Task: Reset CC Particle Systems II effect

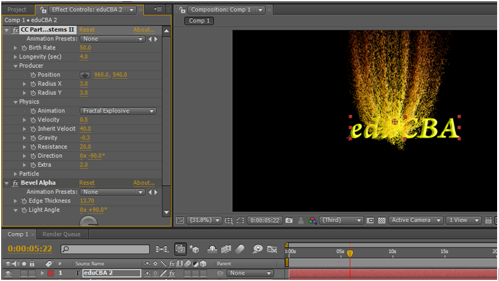Action: pyautogui.click(x=87, y=30)
